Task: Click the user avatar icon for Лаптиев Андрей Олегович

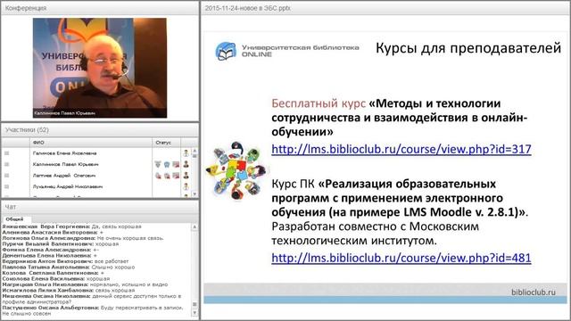Action: [x=186, y=176]
